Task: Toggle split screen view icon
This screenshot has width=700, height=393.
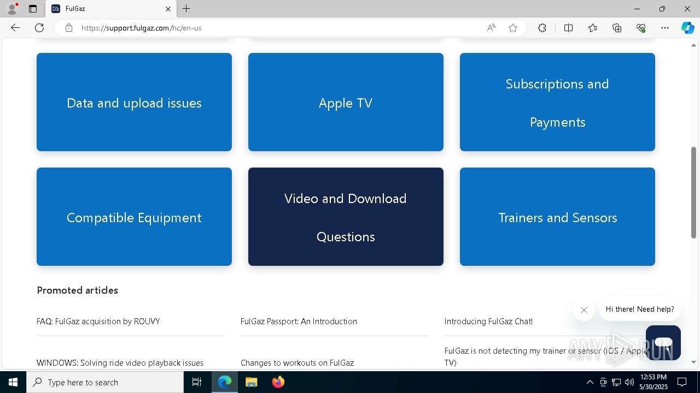Action: (x=568, y=28)
